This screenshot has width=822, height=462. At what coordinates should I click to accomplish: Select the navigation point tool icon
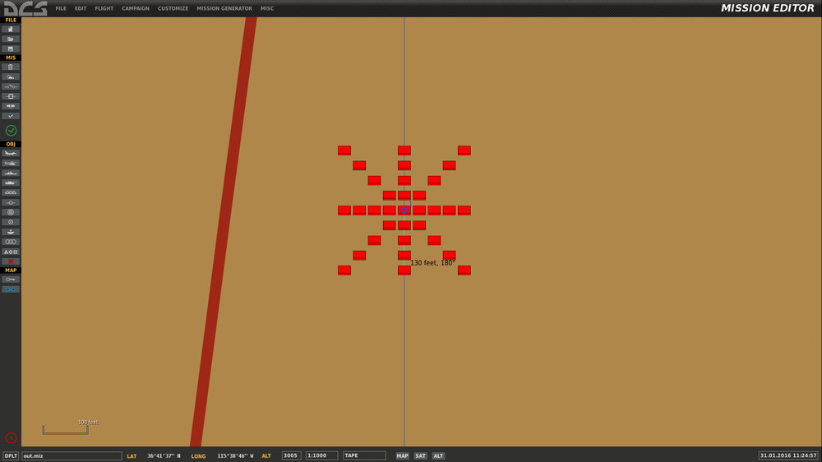coord(11,202)
